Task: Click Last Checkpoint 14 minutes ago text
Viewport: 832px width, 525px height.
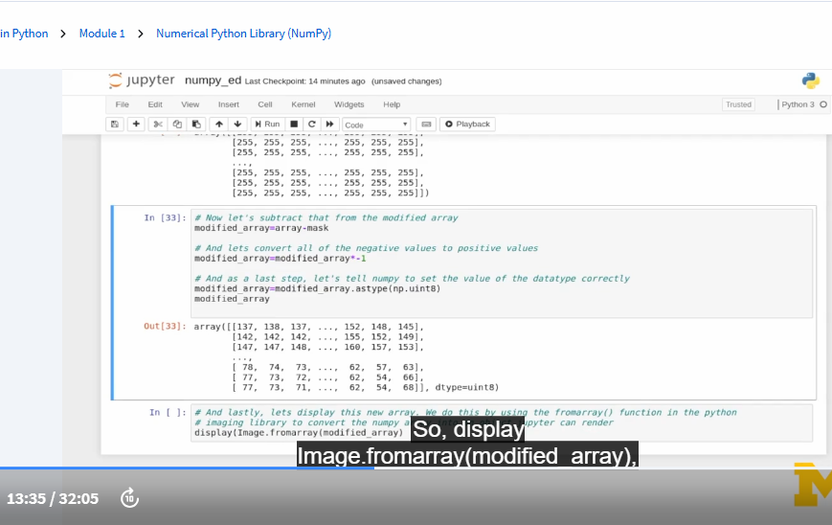Action: click(x=305, y=81)
